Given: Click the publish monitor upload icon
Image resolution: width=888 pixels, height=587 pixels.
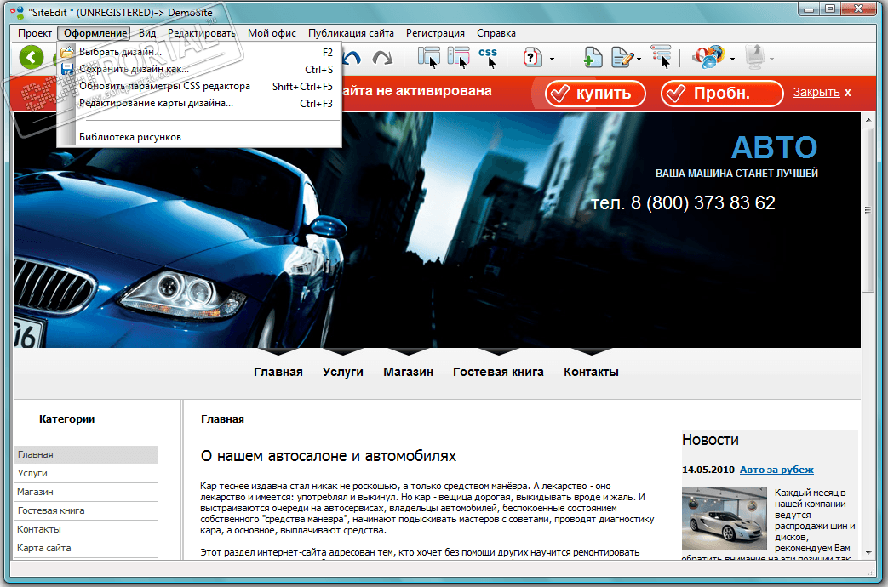Looking at the screenshot, I should (755, 57).
